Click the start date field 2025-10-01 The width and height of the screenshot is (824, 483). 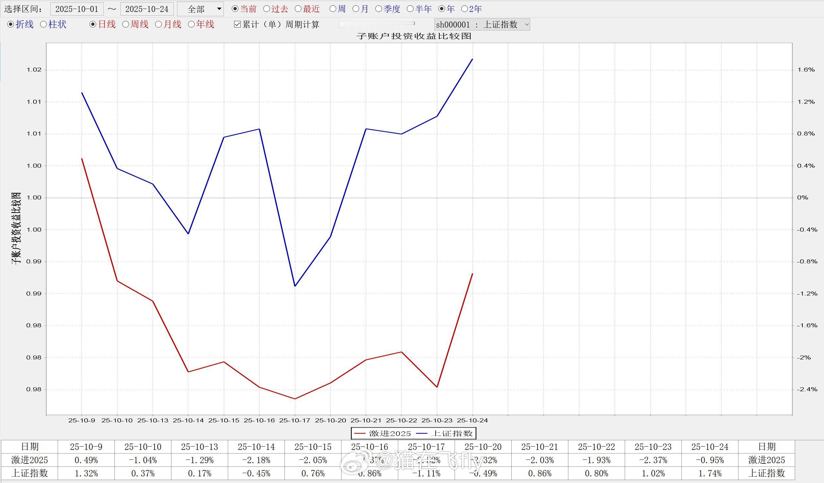pyautogui.click(x=77, y=9)
